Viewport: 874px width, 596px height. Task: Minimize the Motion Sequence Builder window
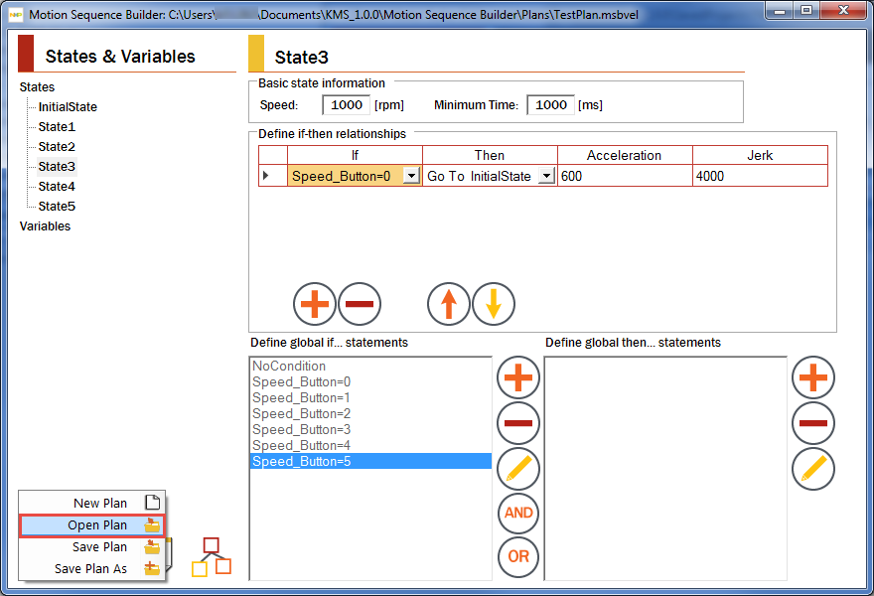point(780,11)
